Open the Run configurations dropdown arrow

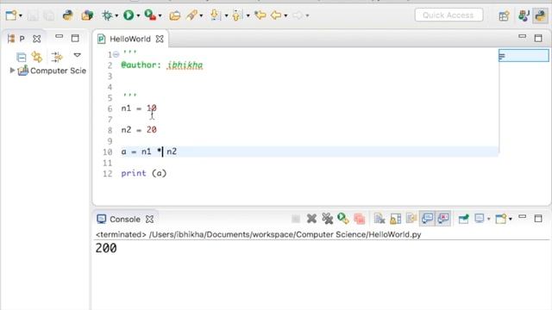coord(138,15)
